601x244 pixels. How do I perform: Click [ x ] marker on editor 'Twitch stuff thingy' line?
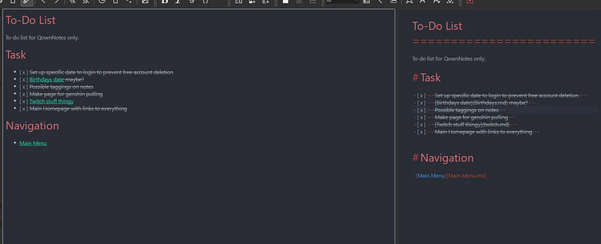(x=421, y=124)
